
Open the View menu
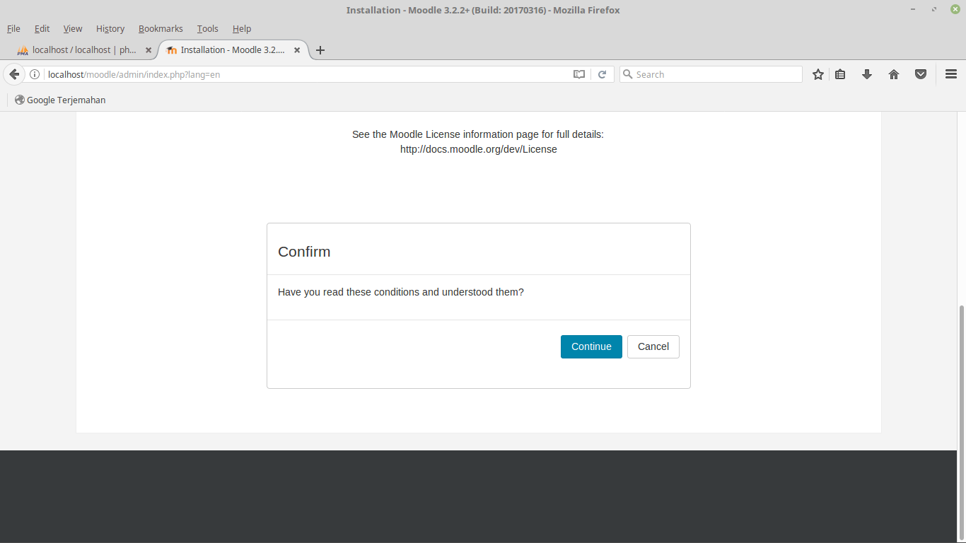point(73,28)
